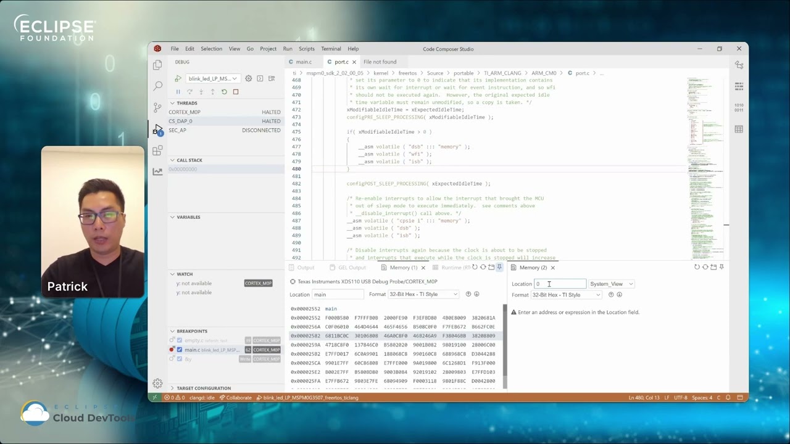This screenshot has width=790, height=444.
Task: Click the remote connection icon in status bar
Action: tap(154, 398)
